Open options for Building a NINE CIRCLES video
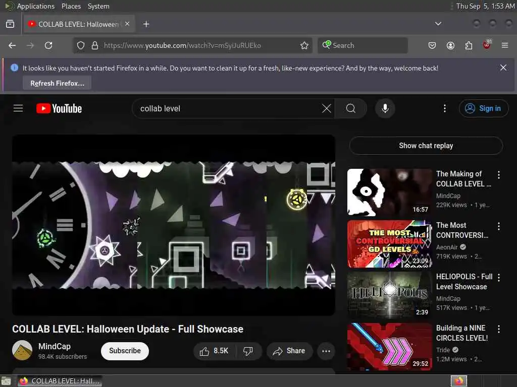 pos(498,329)
